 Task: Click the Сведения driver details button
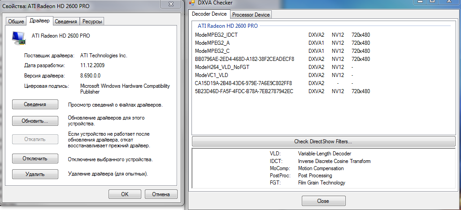tap(35, 104)
